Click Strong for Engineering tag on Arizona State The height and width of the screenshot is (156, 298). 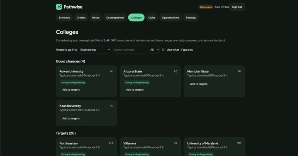click(x=137, y=82)
